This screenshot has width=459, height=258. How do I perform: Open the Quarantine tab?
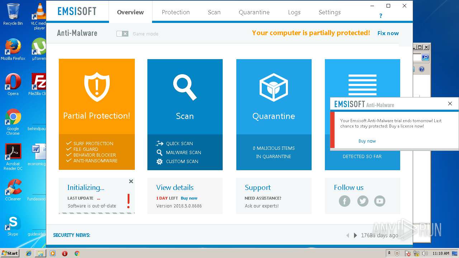254,12
